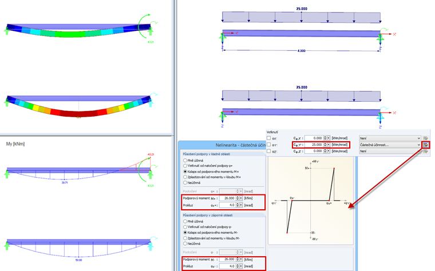Click the edit button in the φZ row
This screenshot has height=271, width=435.
click(x=426, y=152)
